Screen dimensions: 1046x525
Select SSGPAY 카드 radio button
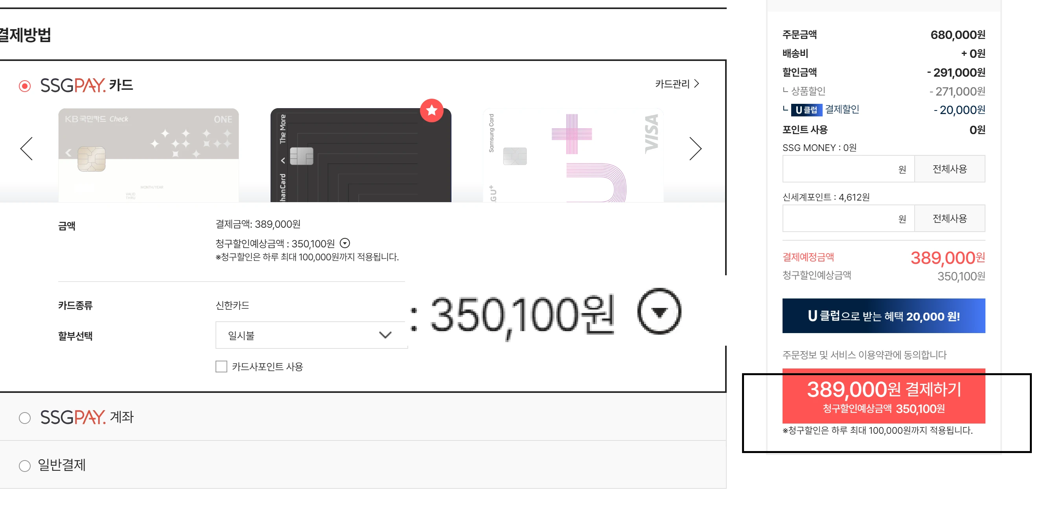(25, 86)
